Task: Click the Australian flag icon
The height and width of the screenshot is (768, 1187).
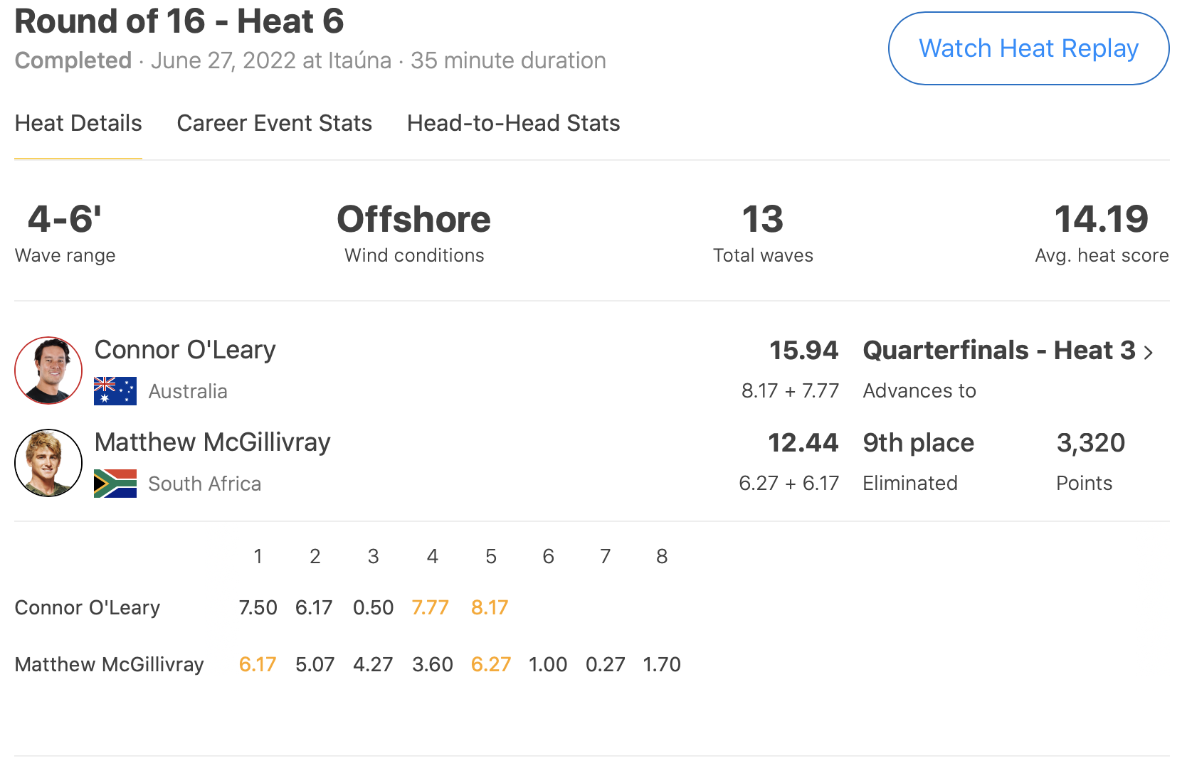Action: pyautogui.click(x=115, y=391)
